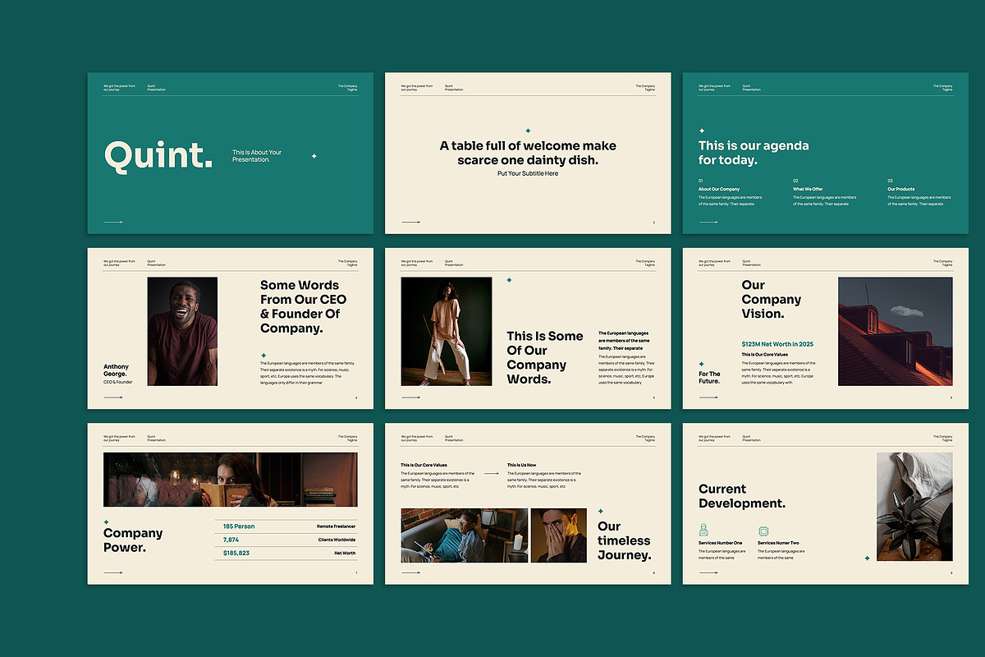Click the "Company Power." heading

click(x=133, y=540)
